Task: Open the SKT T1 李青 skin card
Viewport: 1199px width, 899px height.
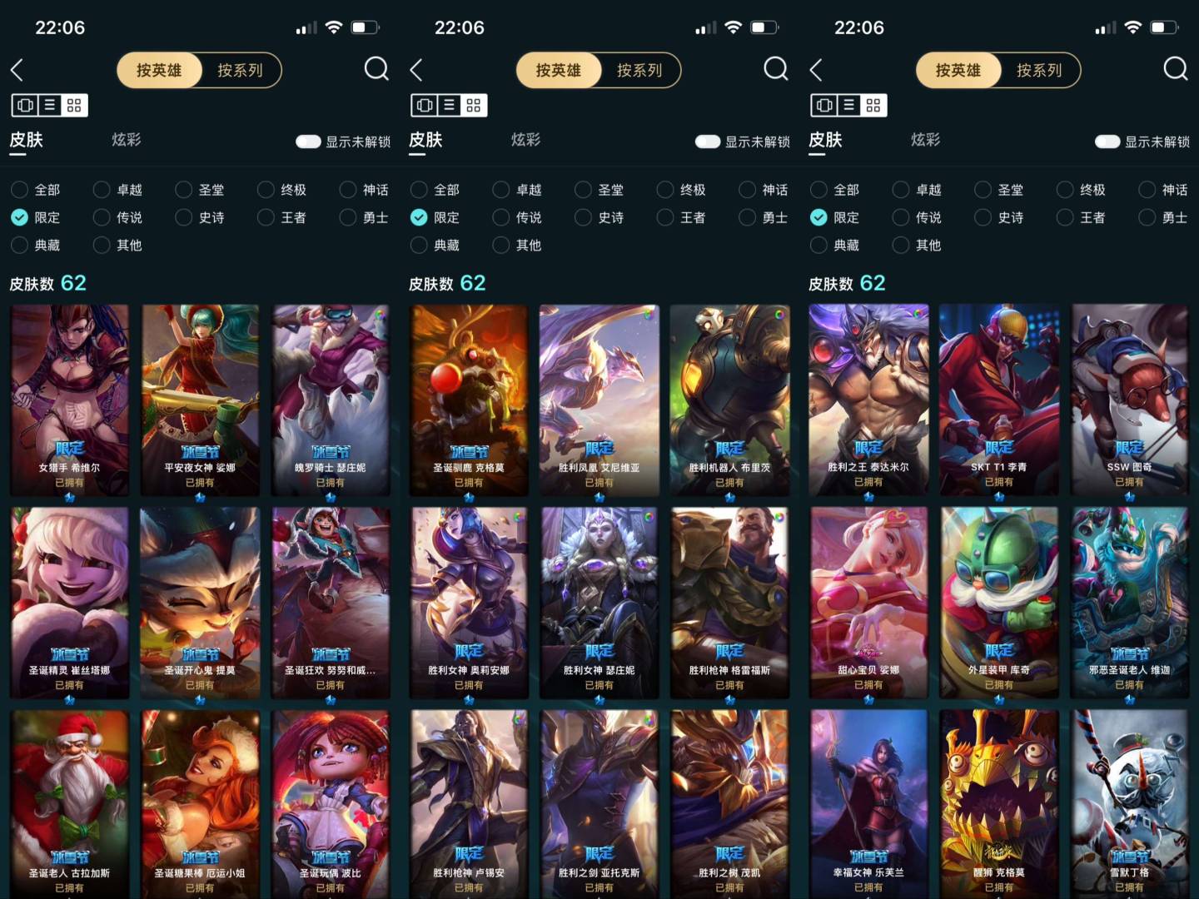Action: [x=998, y=400]
